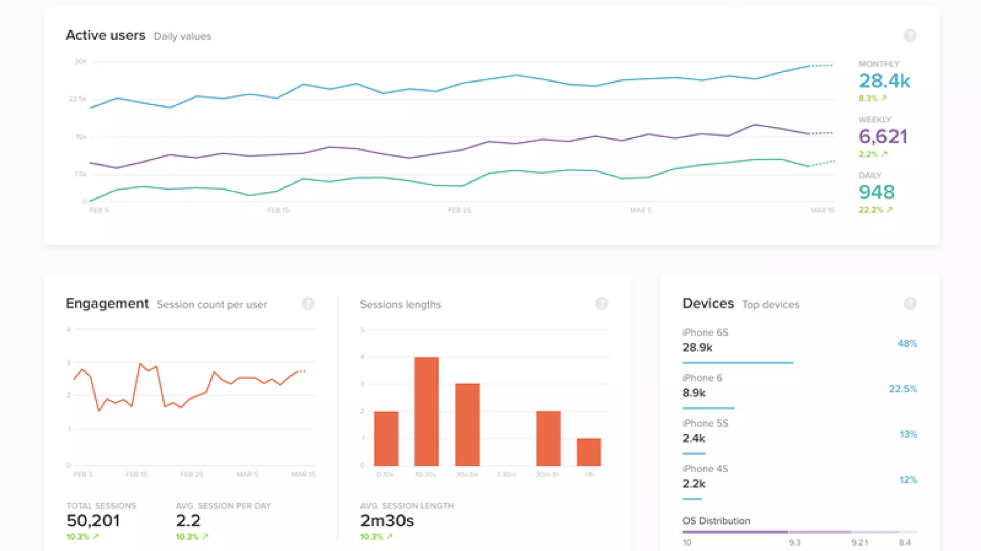Open the Devices panel help icon
This screenshot has height=551, width=981.
(x=910, y=304)
